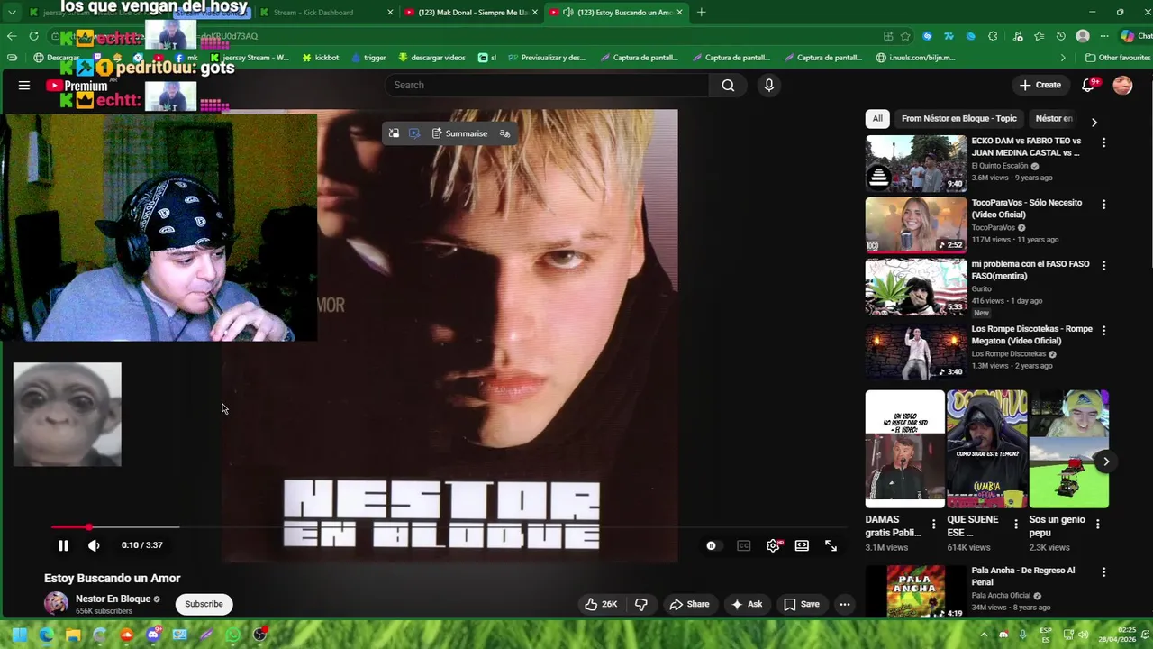The height and width of the screenshot is (649, 1153).
Task: Add this page to favourites star
Action: [905, 36]
